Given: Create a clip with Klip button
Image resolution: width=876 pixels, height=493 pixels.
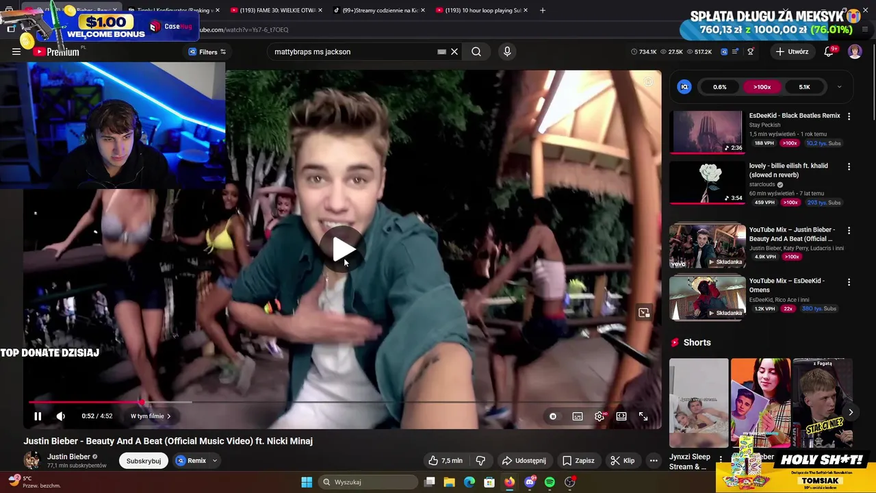Looking at the screenshot, I should 622,461.
